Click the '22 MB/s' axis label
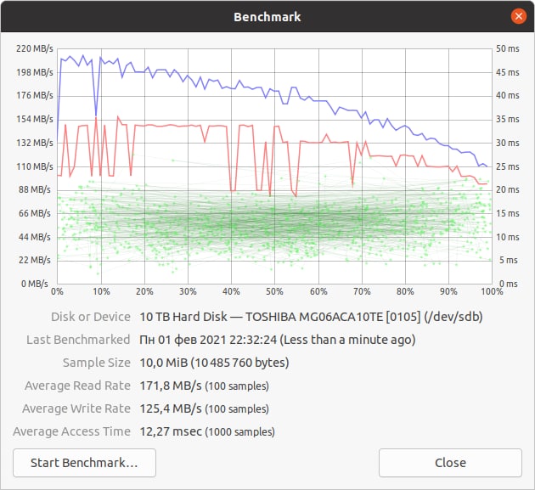Image resolution: width=535 pixels, height=490 pixels. click(35, 260)
